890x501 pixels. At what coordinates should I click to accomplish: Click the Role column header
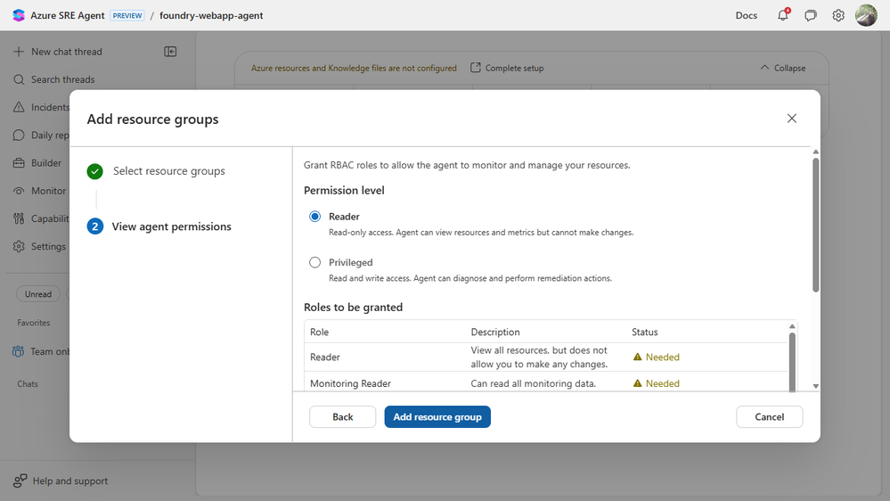click(x=319, y=332)
